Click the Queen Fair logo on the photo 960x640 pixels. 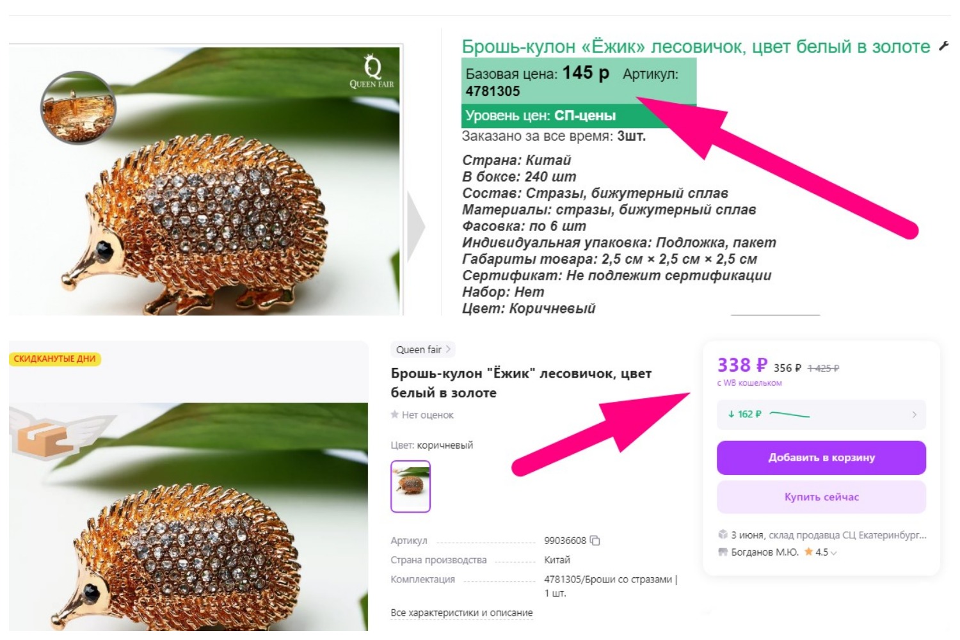(x=372, y=72)
